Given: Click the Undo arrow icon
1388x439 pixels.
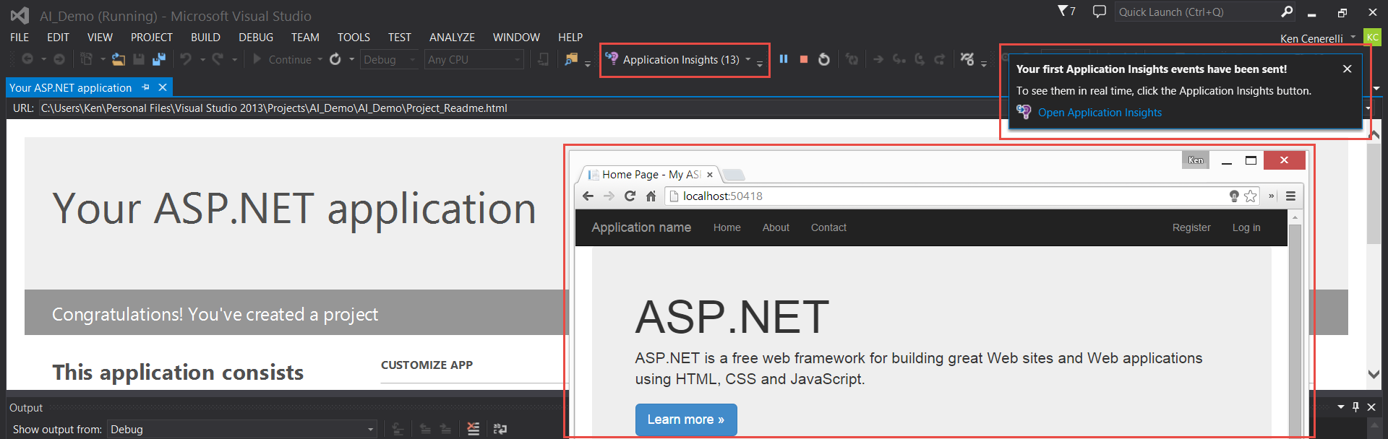Looking at the screenshot, I should 187,59.
